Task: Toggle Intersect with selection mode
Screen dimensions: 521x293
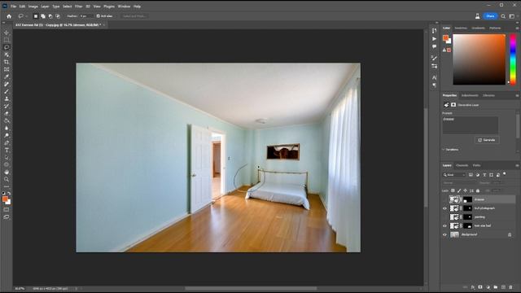Action: 58,16
